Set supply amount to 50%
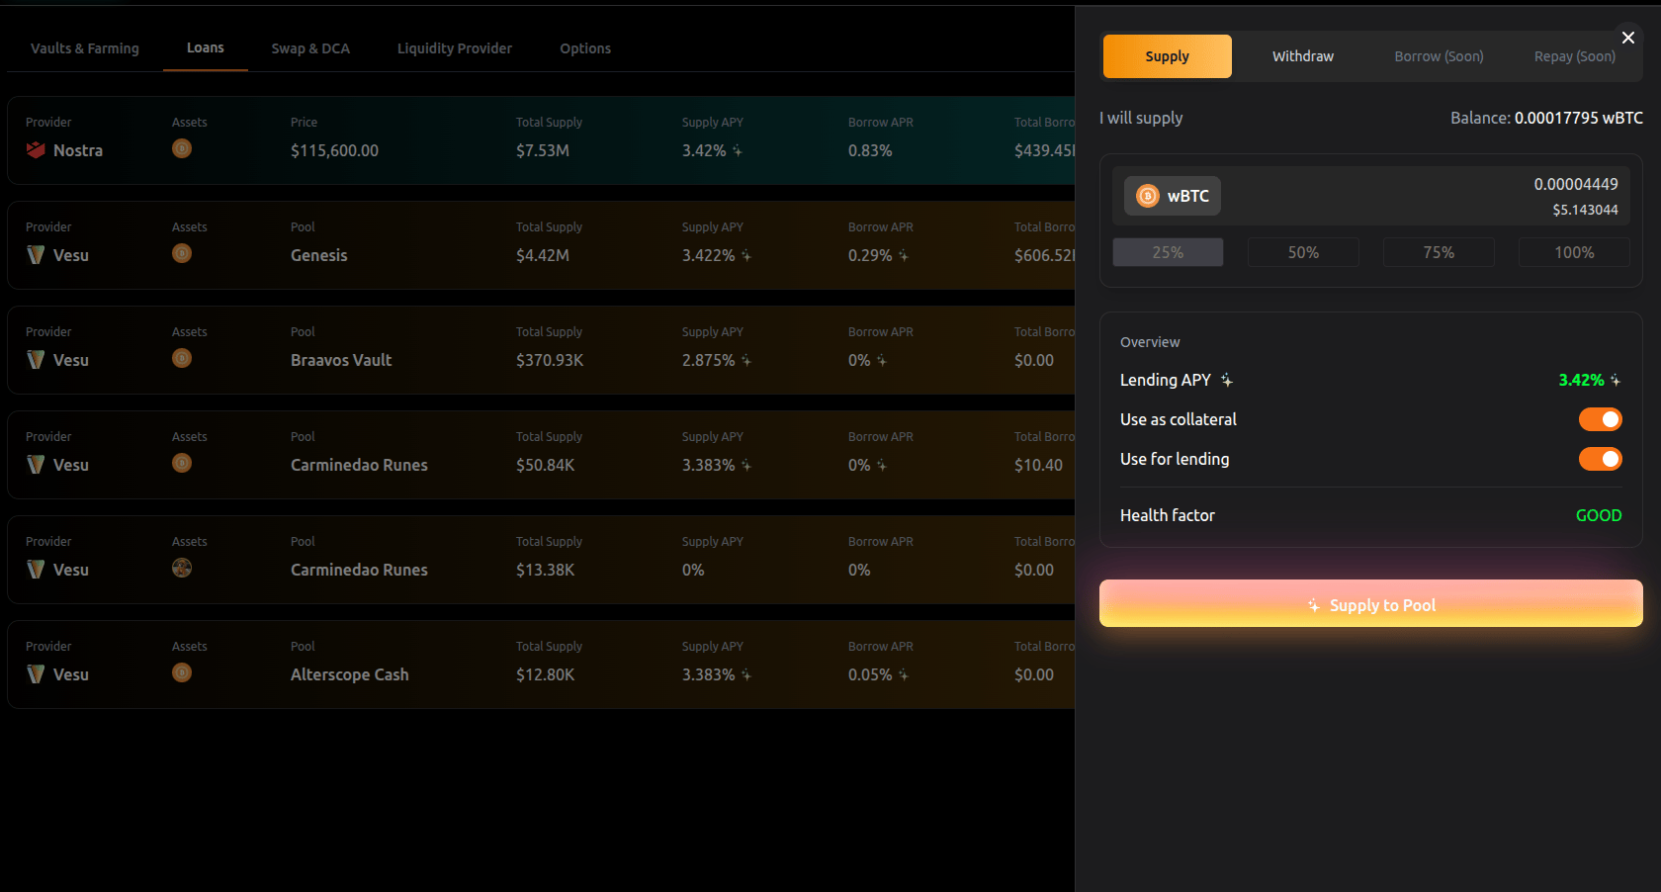This screenshot has width=1661, height=892. click(x=1303, y=252)
